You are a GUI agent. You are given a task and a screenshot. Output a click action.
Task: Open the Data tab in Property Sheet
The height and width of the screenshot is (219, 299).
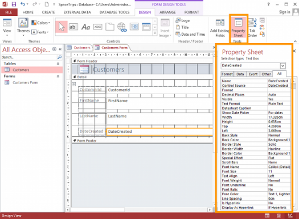point(240,74)
